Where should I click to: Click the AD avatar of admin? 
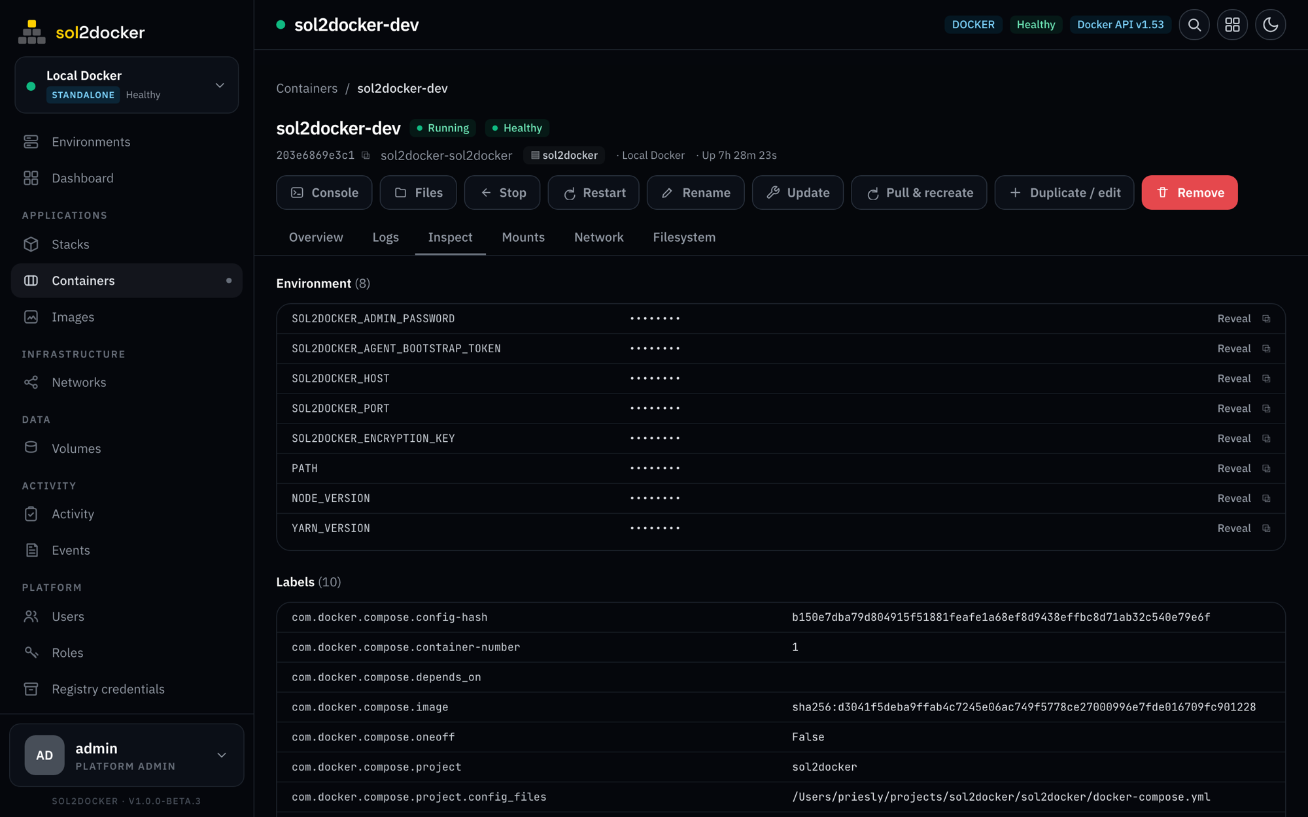pyautogui.click(x=44, y=756)
